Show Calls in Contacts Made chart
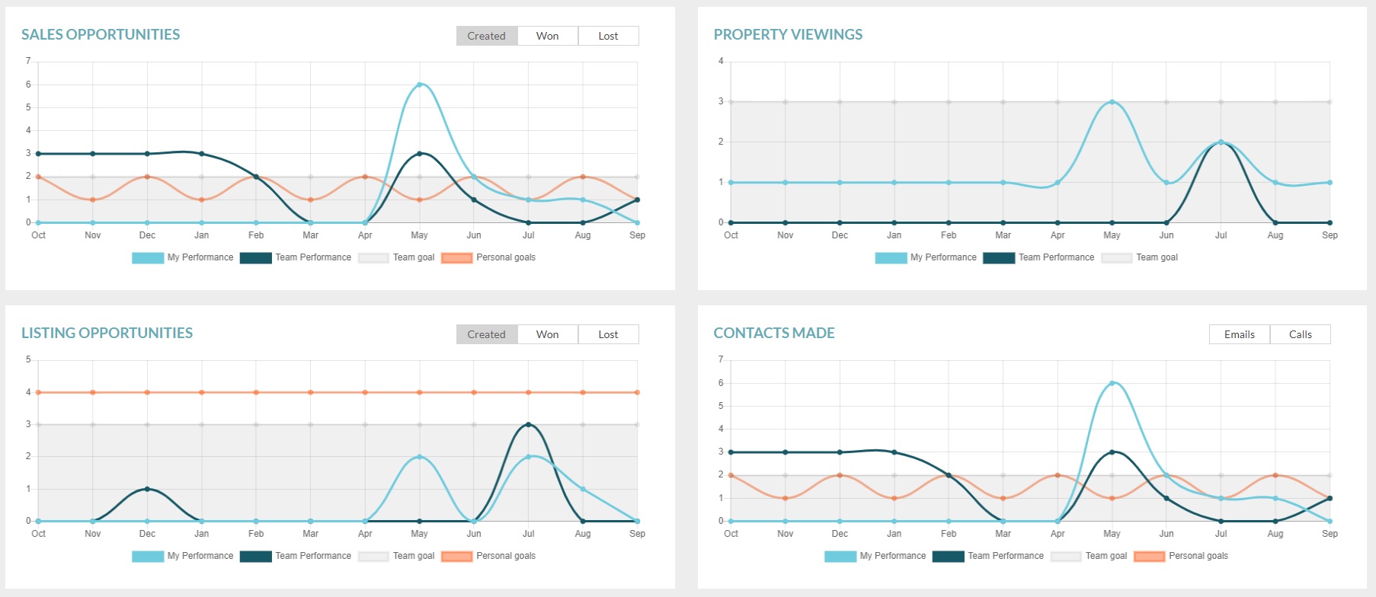The height and width of the screenshot is (597, 1376). pos(1300,334)
